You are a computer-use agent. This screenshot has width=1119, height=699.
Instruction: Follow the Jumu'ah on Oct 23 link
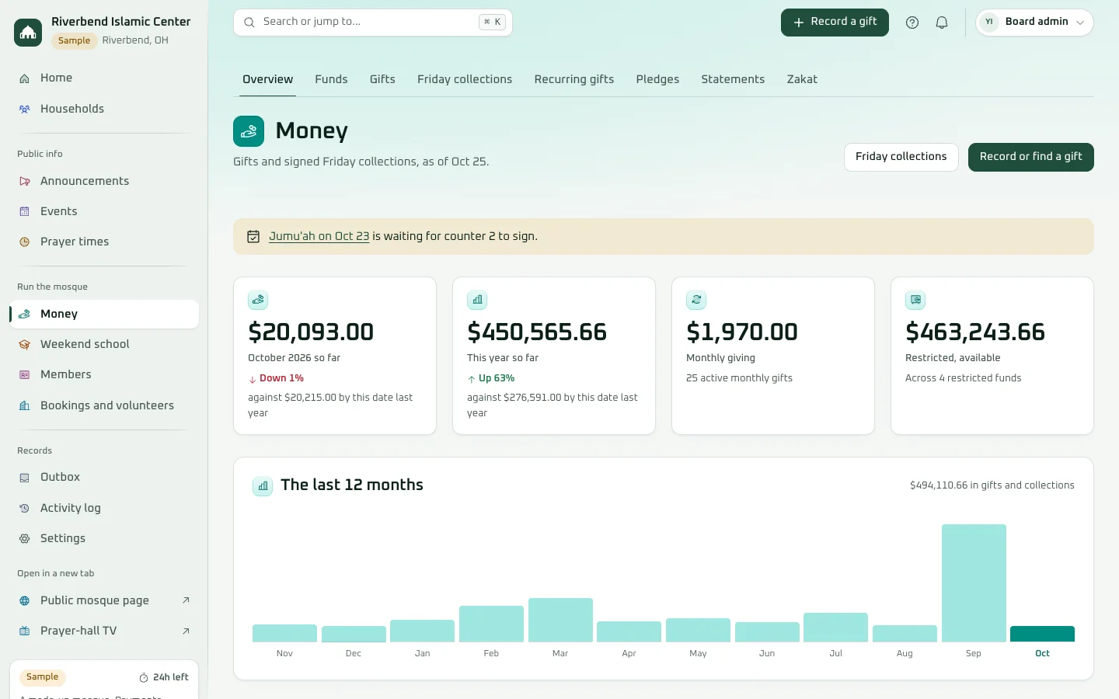coord(319,236)
